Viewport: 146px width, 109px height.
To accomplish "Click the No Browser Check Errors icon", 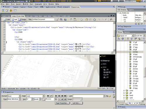I will [57, 19].
